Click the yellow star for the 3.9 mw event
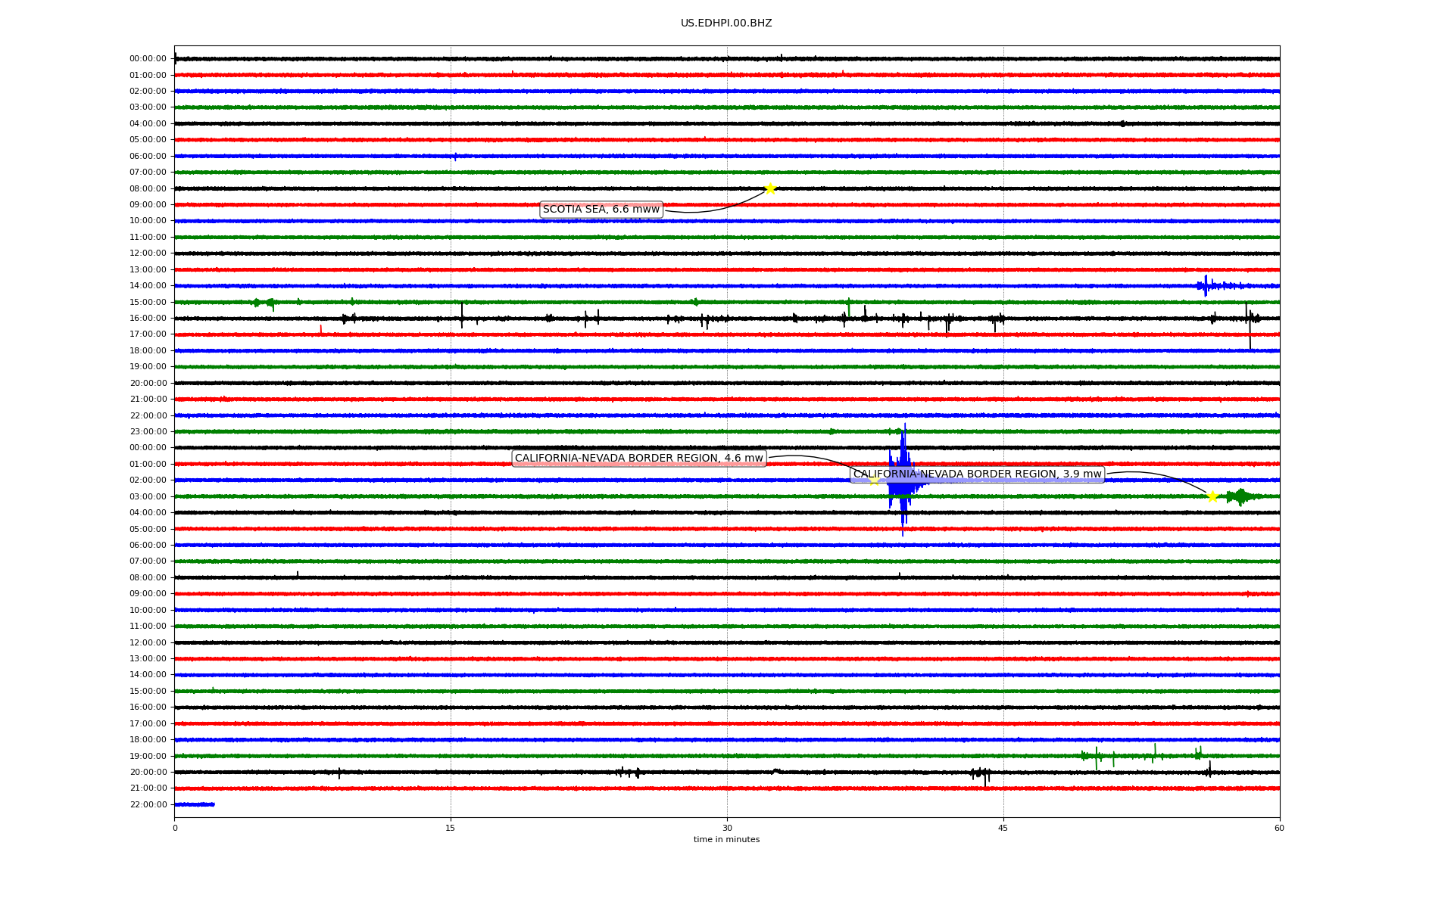 point(1212,496)
